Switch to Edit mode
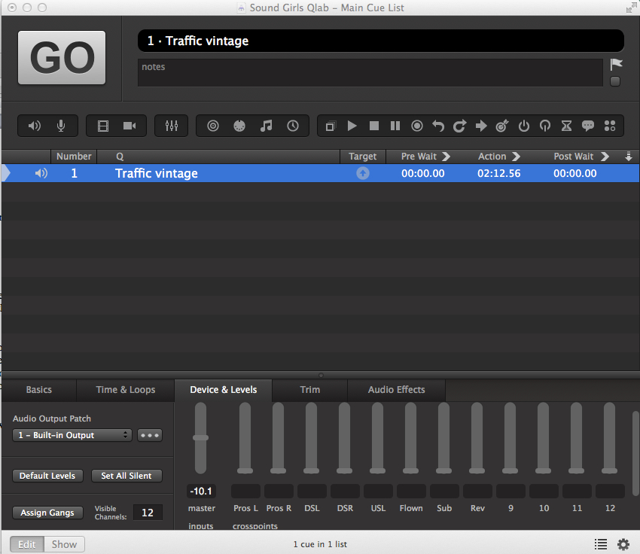 point(27,544)
